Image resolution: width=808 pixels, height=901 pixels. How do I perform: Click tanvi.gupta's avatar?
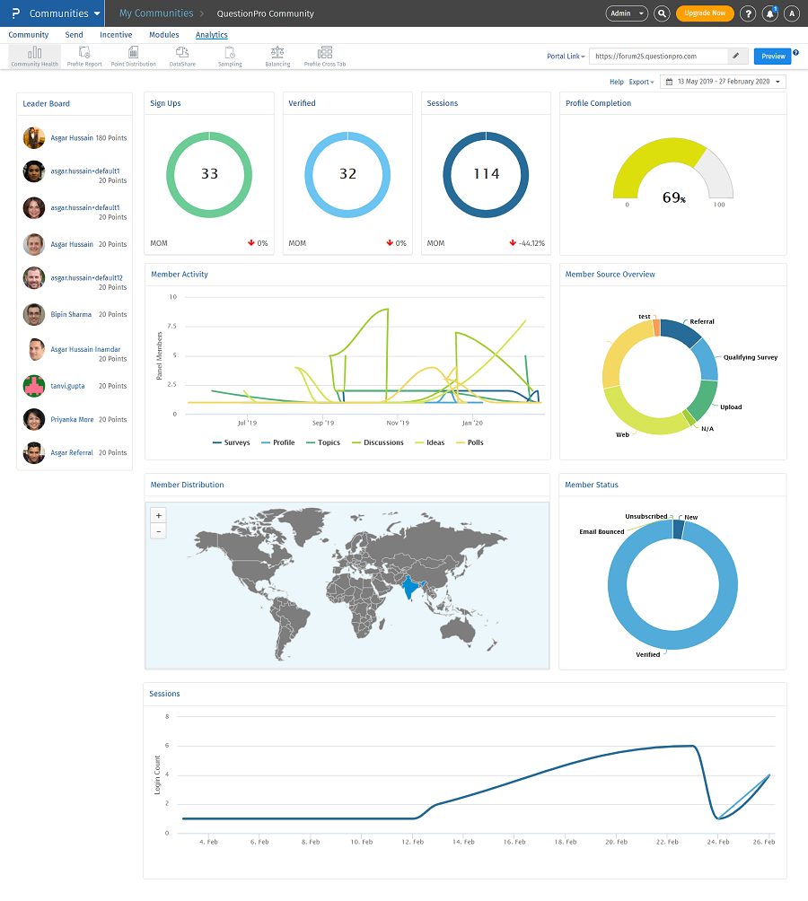34,386
